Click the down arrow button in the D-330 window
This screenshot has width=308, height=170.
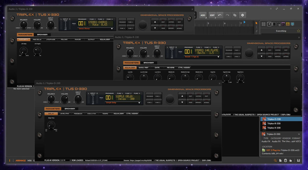(x=182, y=102)
